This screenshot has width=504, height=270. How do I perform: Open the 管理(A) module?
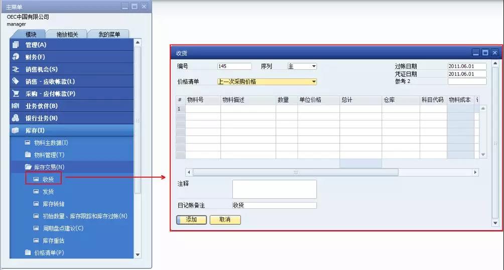click(x=72, y=45)
